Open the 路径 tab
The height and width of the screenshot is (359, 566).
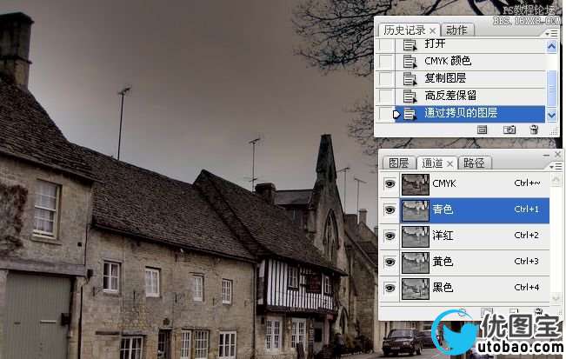tap(474, 163)
